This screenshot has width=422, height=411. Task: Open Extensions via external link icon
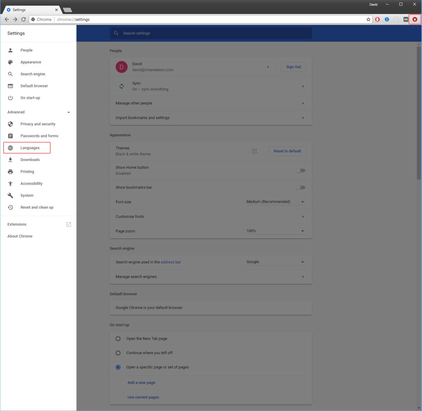pos(68,224)
